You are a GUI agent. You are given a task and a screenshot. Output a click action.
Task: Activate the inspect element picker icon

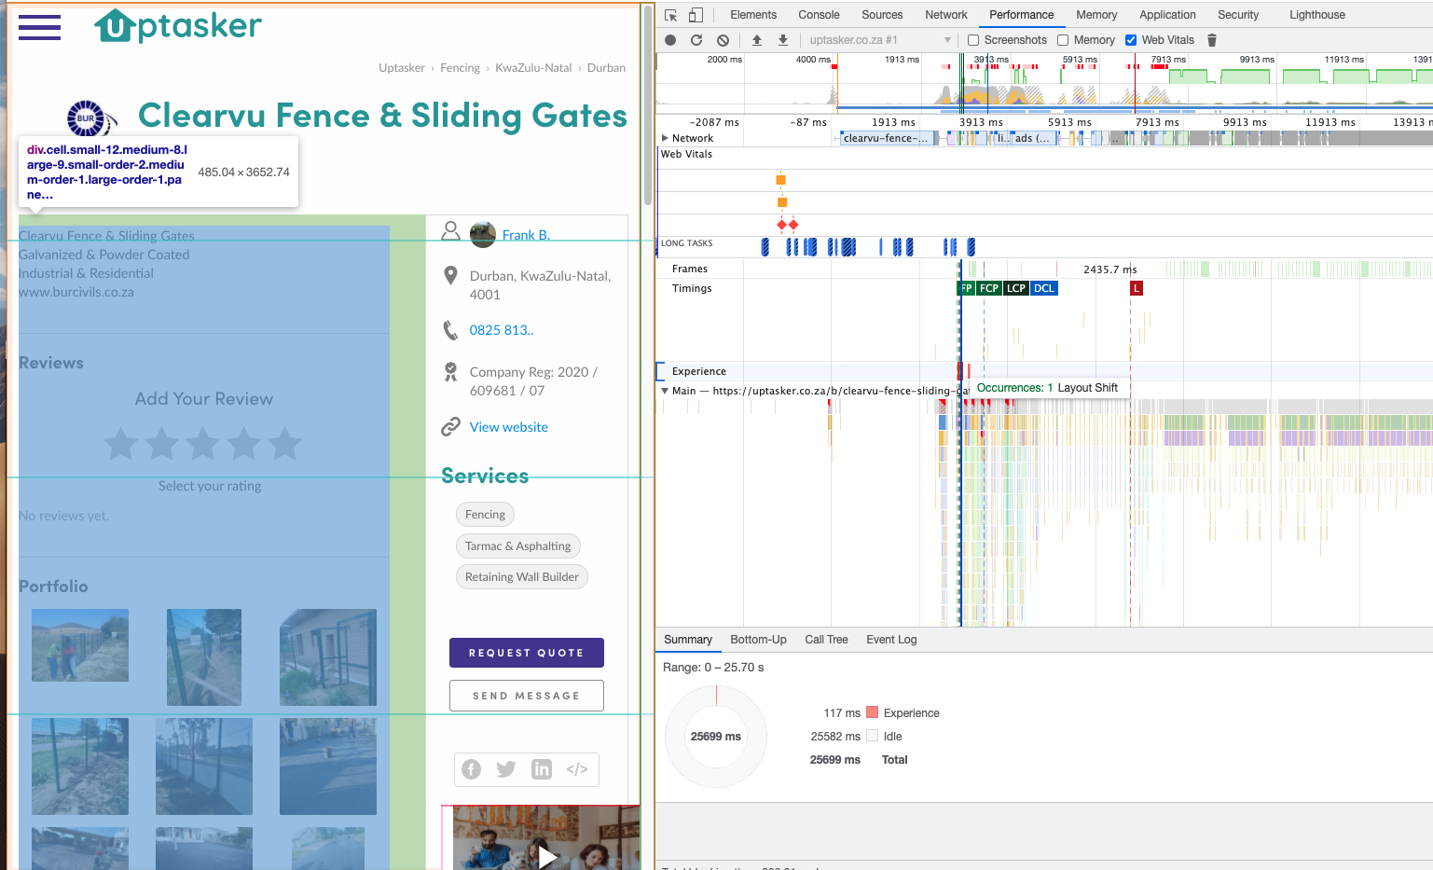pos(670,15)
